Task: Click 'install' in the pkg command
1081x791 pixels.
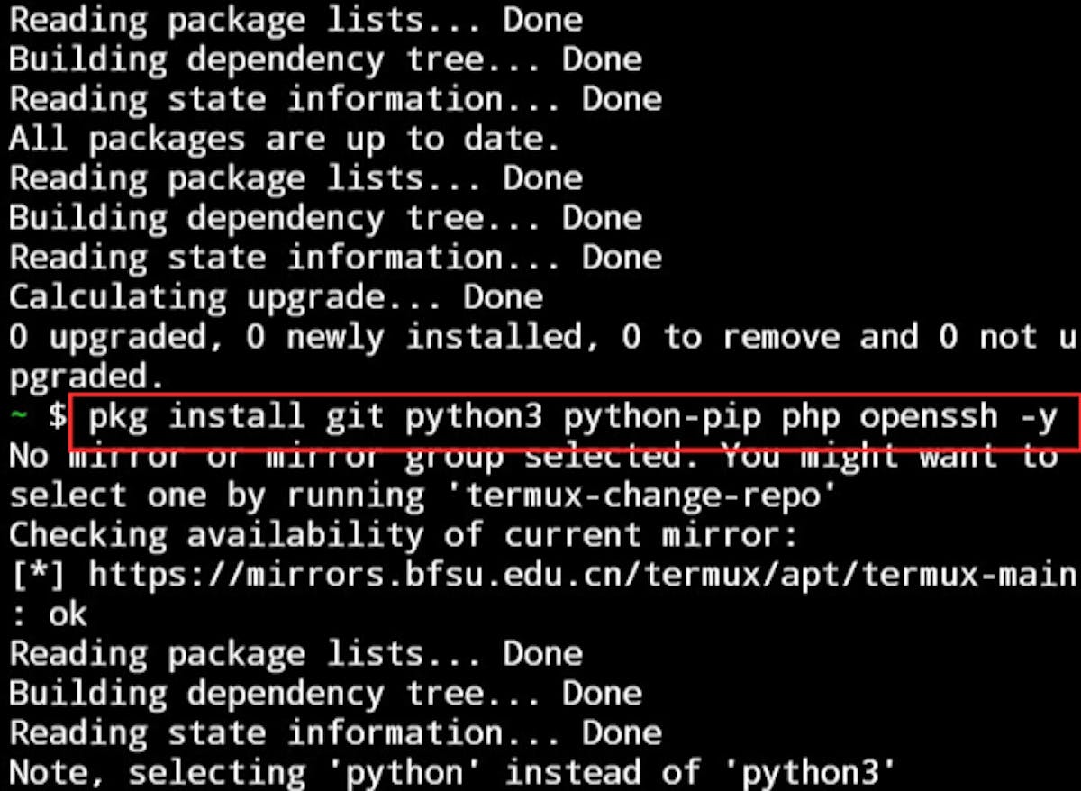Action: tap(235, 418)
